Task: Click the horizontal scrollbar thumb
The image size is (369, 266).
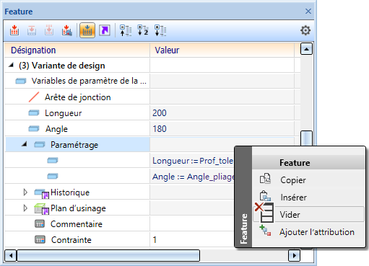Action: 108,255
